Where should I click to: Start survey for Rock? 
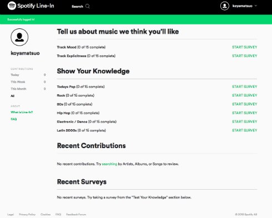245,95
